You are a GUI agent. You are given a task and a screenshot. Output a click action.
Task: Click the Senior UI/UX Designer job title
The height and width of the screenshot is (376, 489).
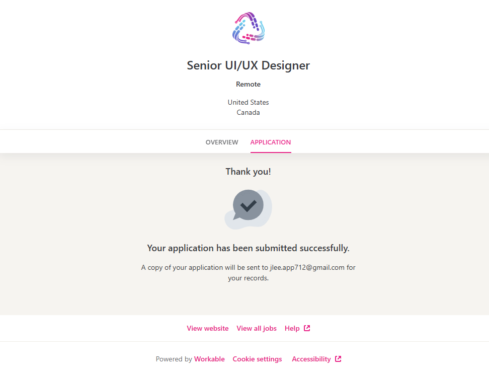coord(248,65)
